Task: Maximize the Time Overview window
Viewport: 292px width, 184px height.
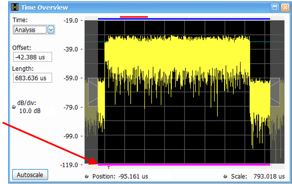Action: click(x=274, y=7)
